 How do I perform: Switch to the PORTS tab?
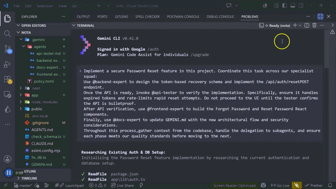tap(102, 16)
